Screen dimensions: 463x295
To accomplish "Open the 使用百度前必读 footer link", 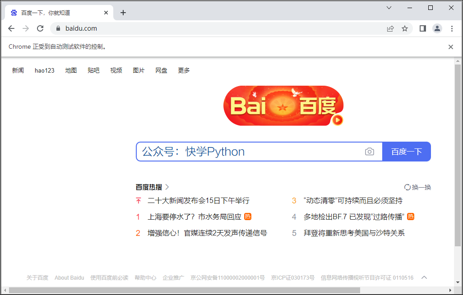I will 109,277.
